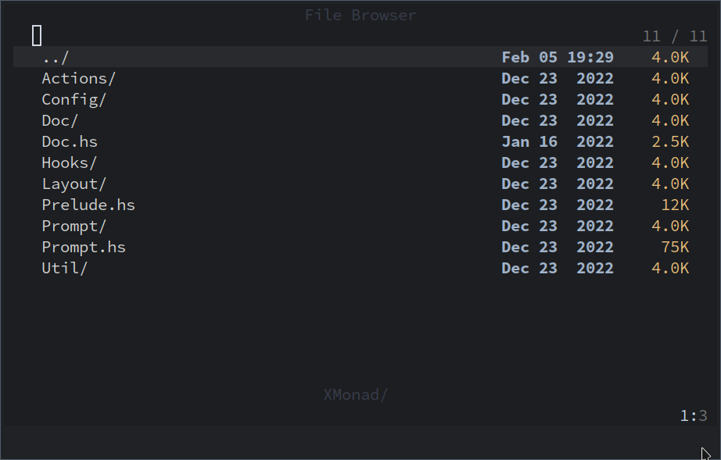This screenshot has width=721, height=460.
Task: Select the Doc.hs file
Action: (x=69, y=141)
